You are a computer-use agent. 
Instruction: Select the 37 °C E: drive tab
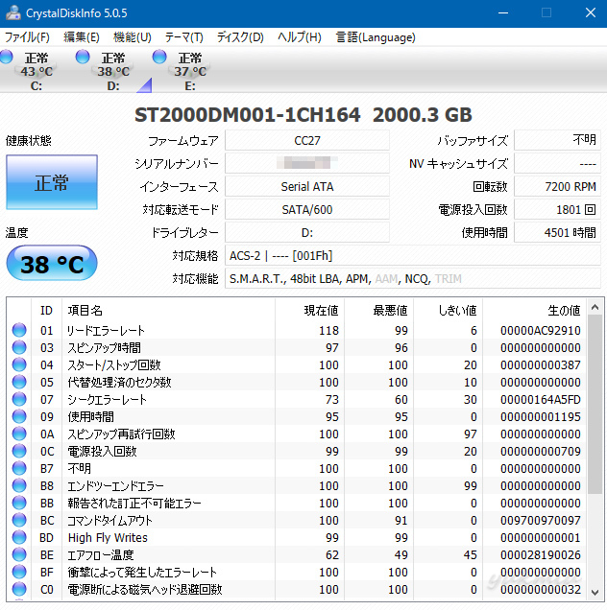[190, 71]
